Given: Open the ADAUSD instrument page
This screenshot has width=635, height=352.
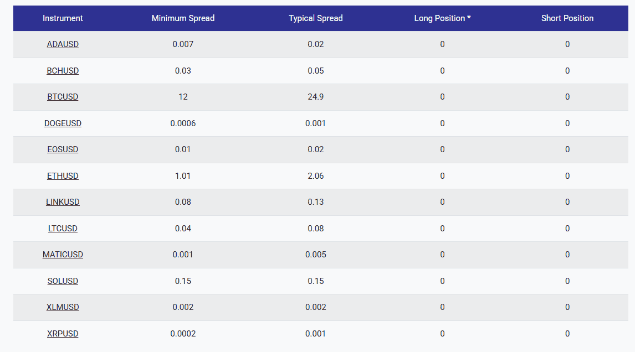Looking at the screenshot, I should [63, 44].
